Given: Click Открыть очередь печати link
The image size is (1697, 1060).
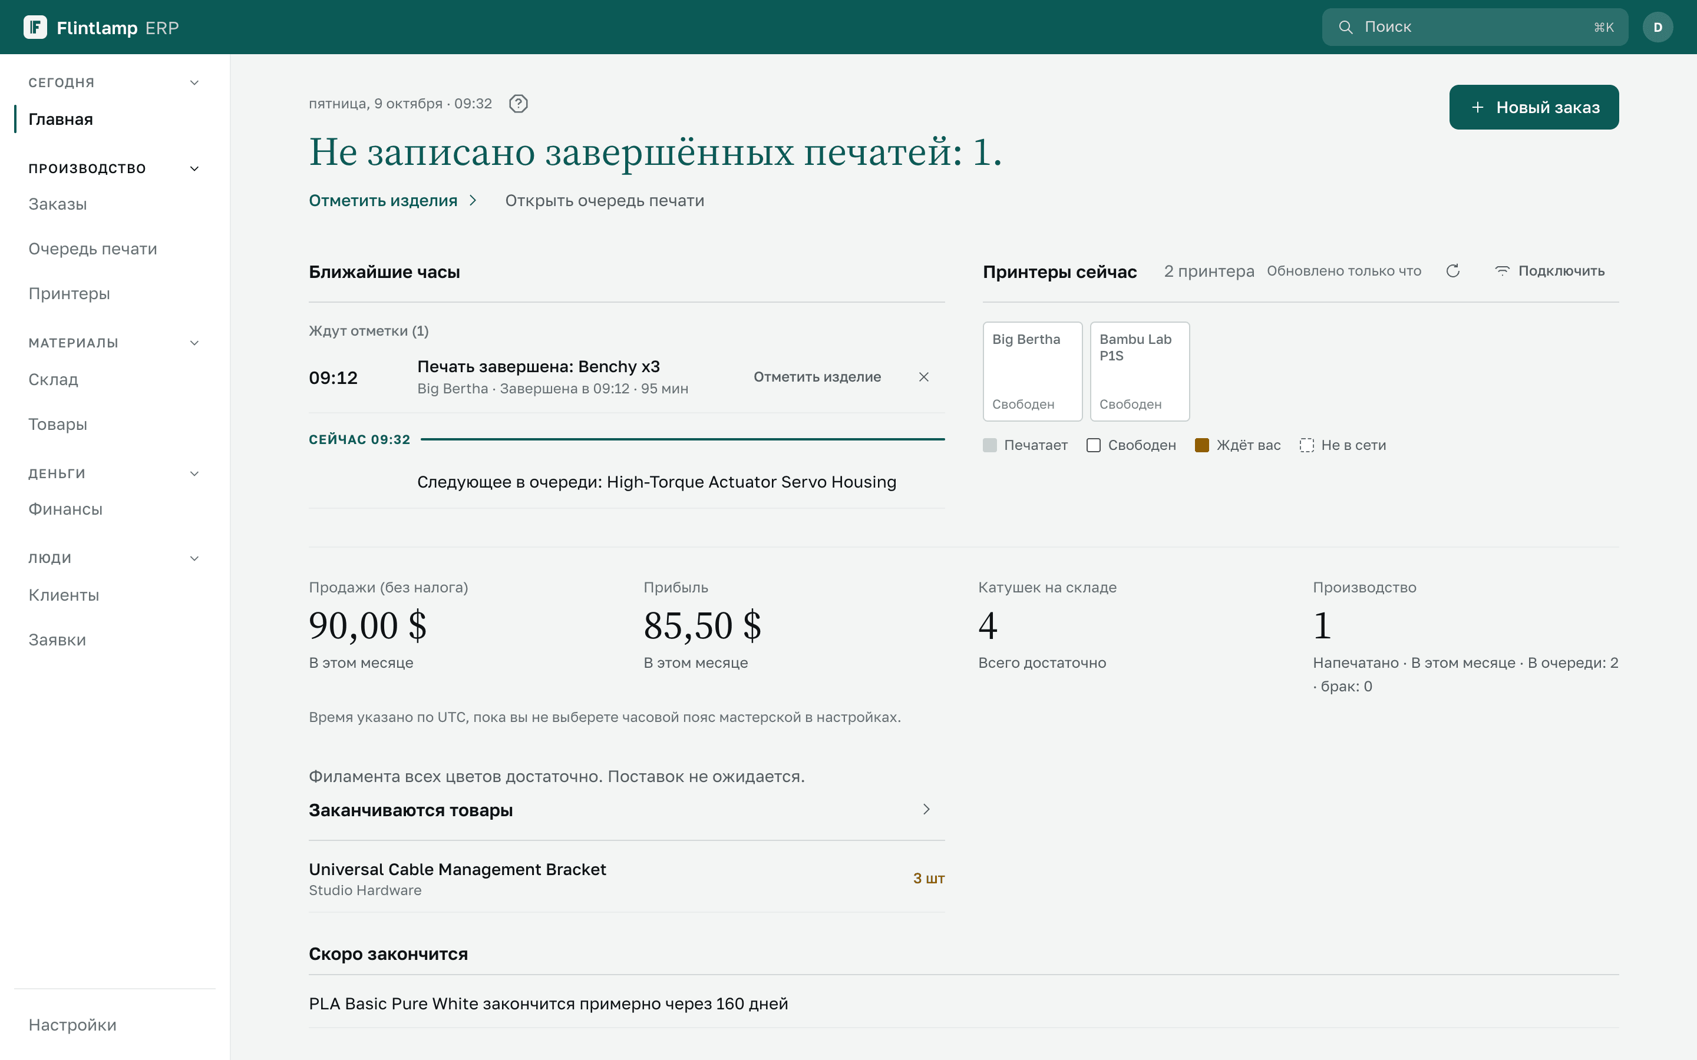Looking at the screenshot, I should [x=605, y=200].
